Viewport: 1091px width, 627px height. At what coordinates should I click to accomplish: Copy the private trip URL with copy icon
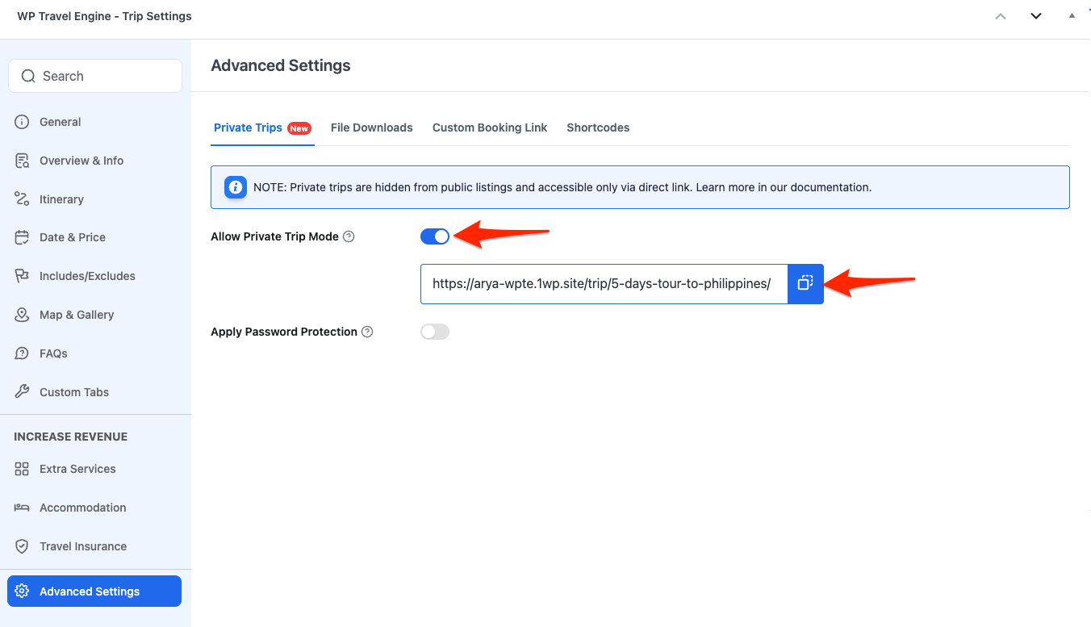[x=805, y=283]
